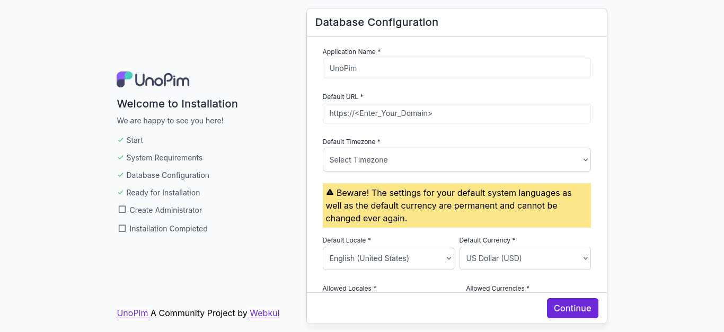Image resolution: width=724 pixels, height=332 pixels.
Task: Open the Webkul footer link
Action: click(x=263, y=313)
